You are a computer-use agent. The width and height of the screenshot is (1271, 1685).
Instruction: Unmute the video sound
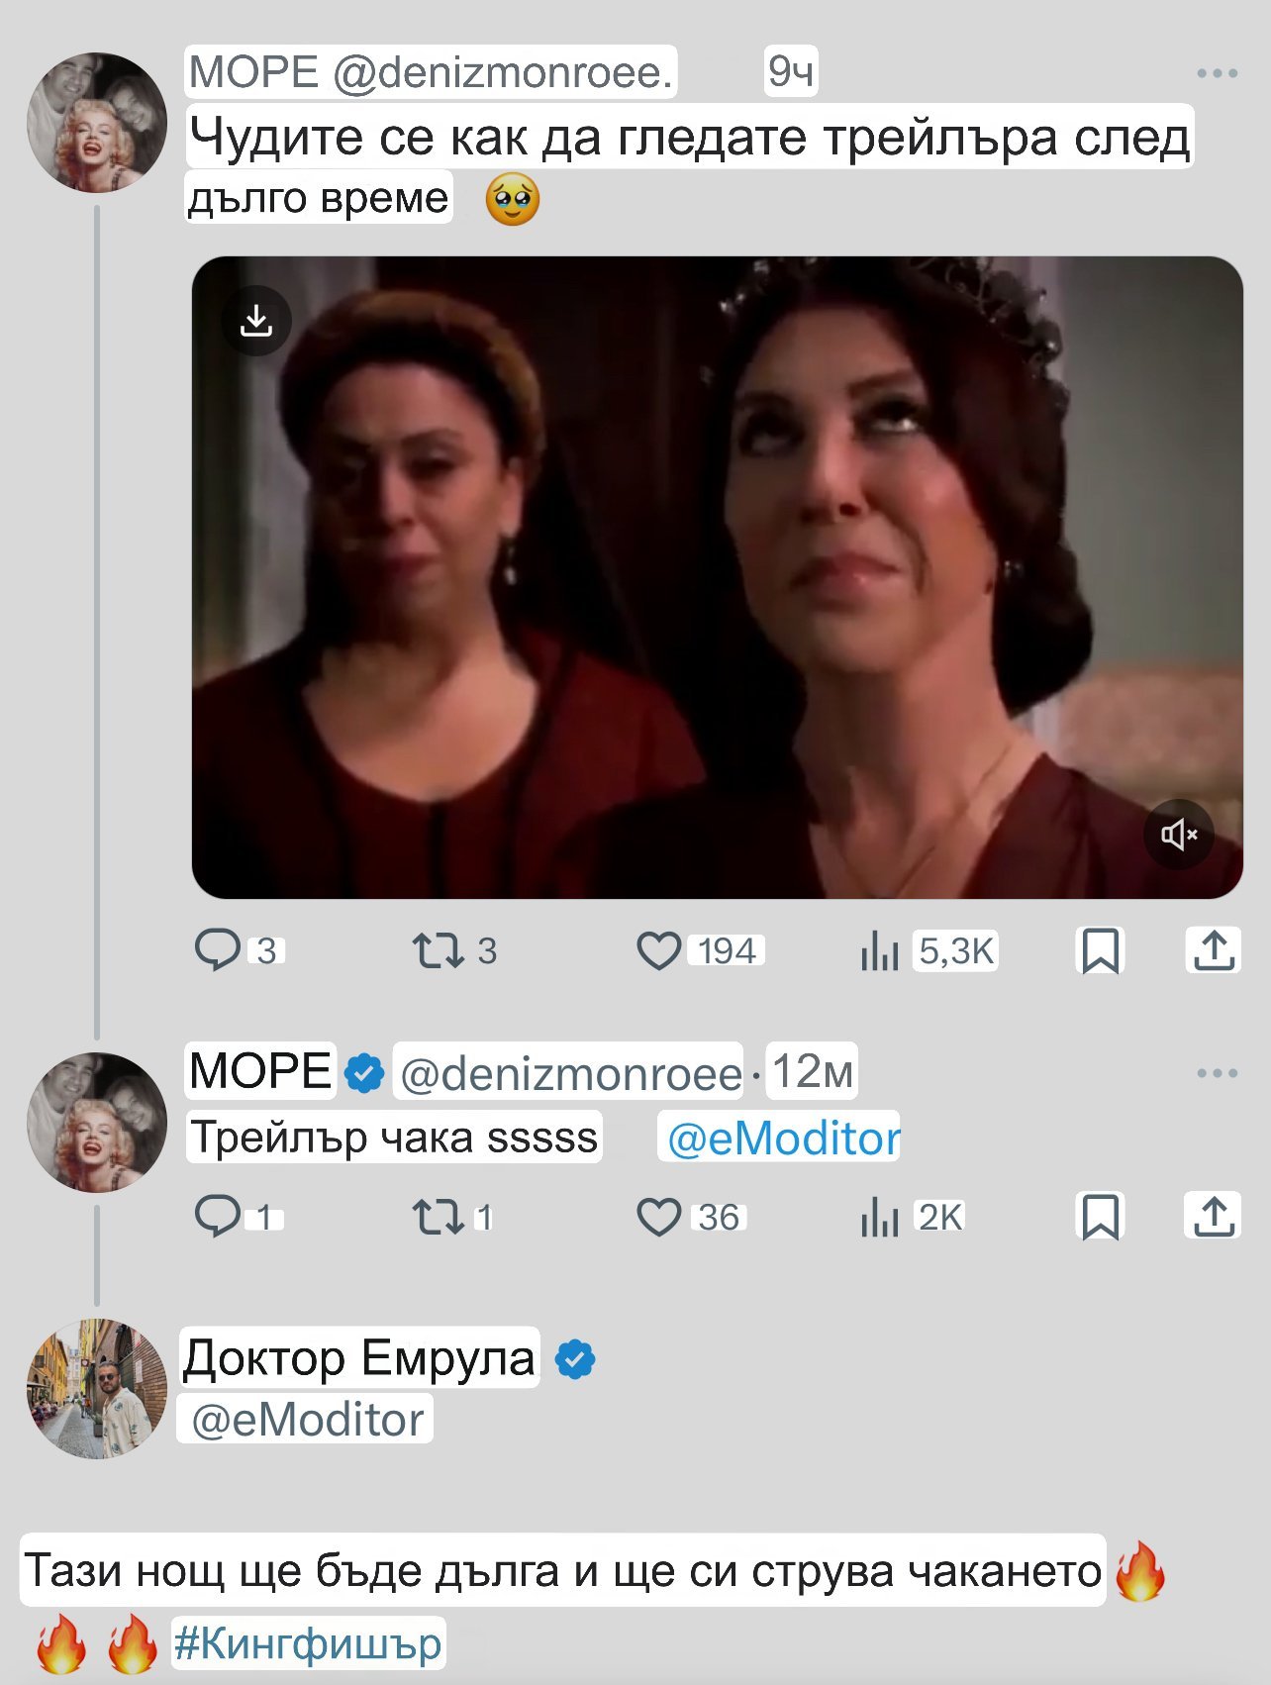(x=1179, y=835)
